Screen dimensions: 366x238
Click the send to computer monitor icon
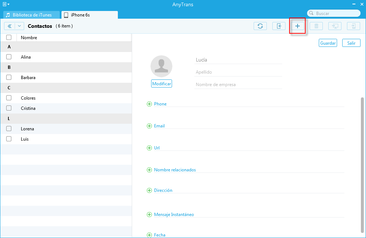(335, 26)
